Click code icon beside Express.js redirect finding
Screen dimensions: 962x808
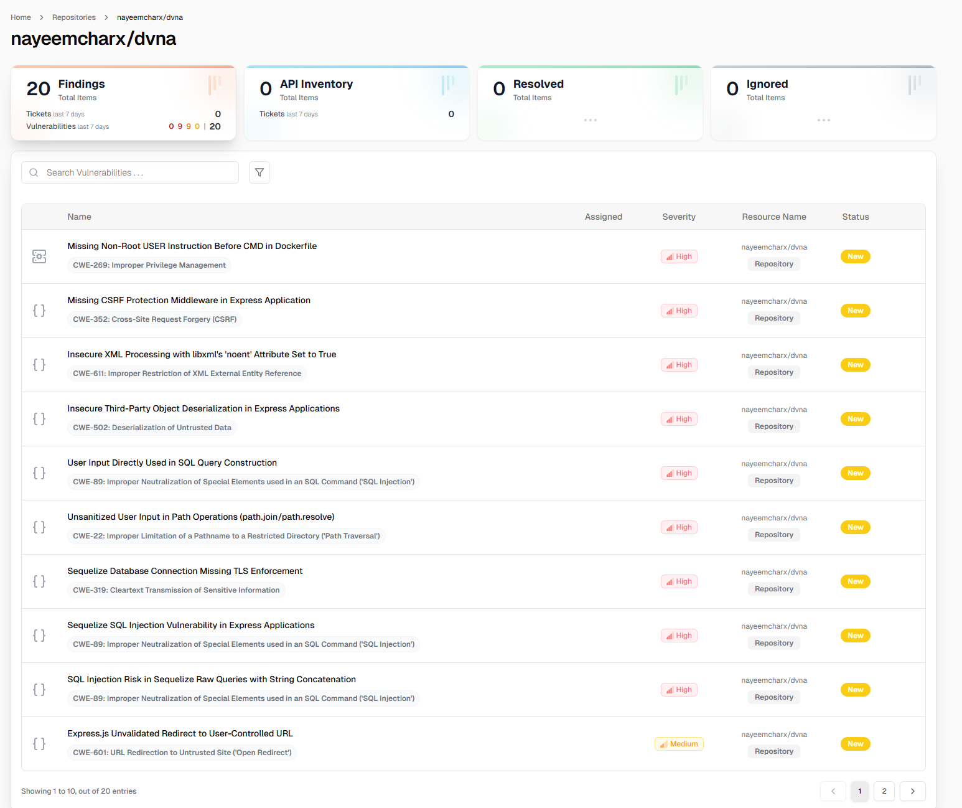(39, 743)
